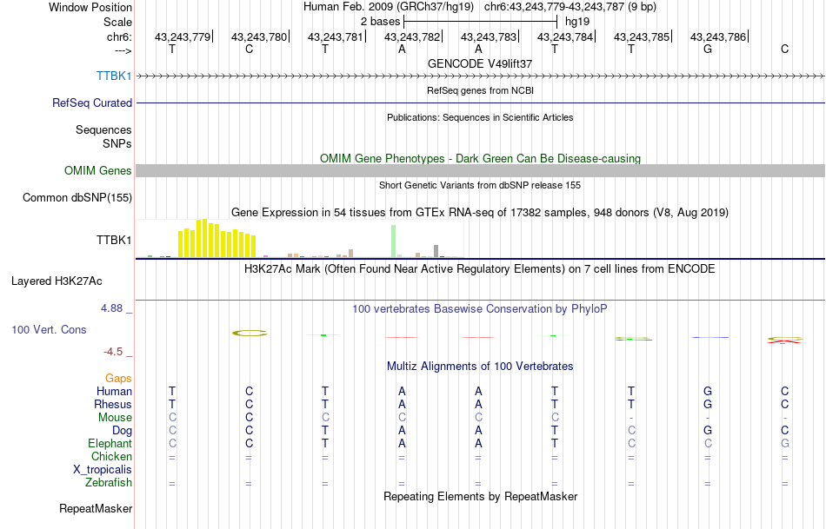Click the chr6: ruler label

[119, 36]
